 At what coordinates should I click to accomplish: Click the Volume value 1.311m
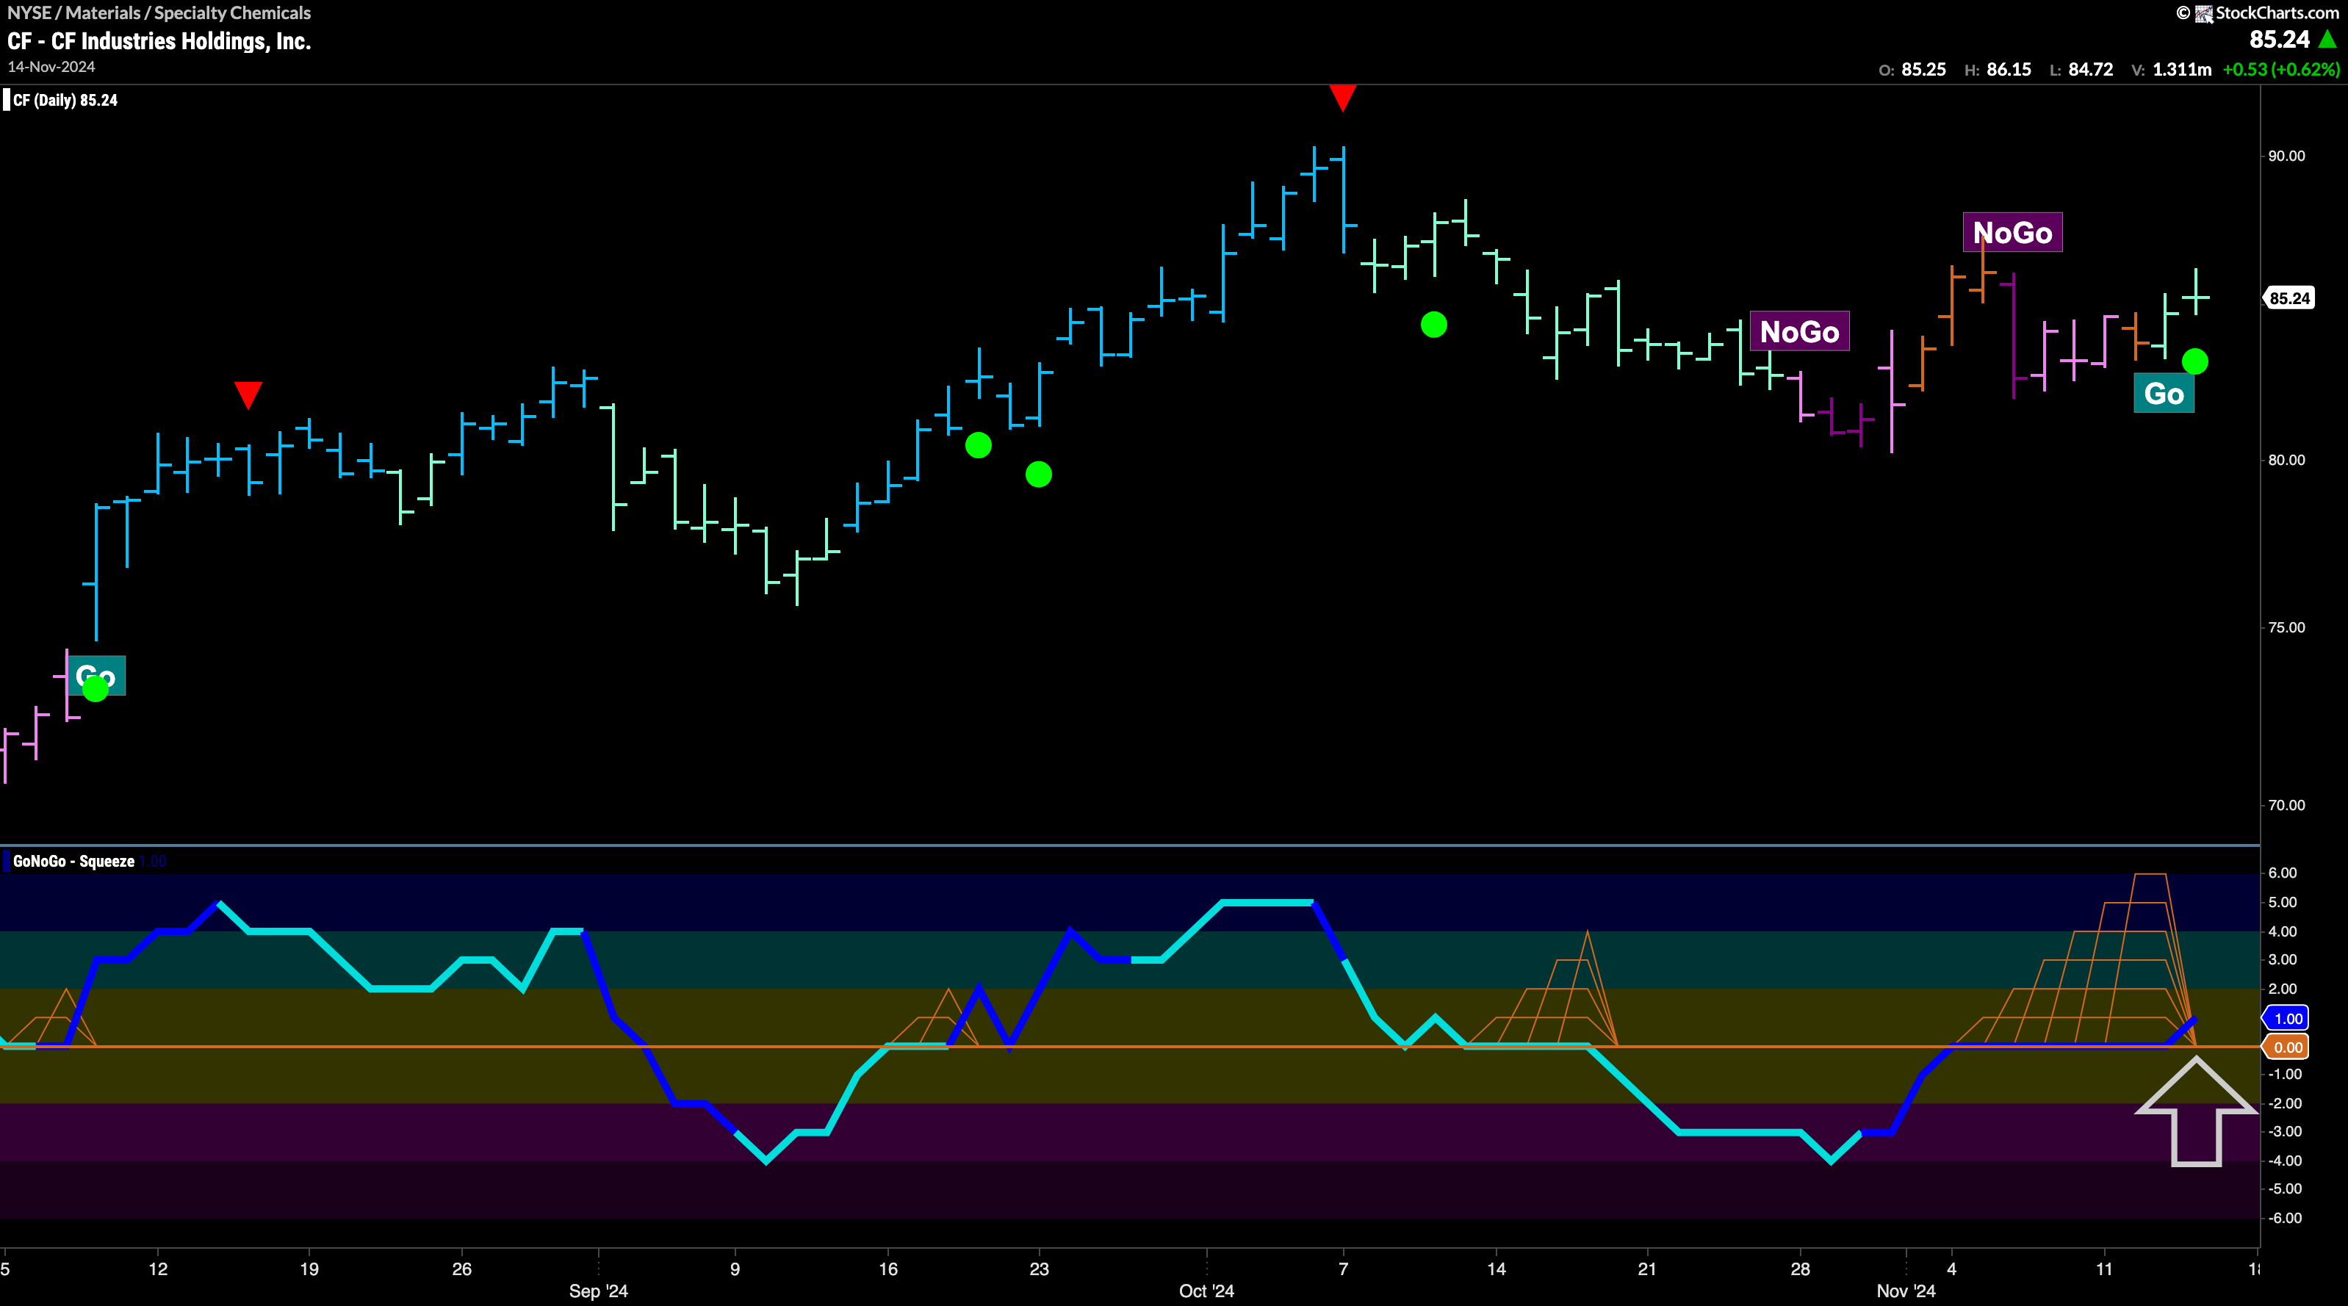pos(2182,69)
